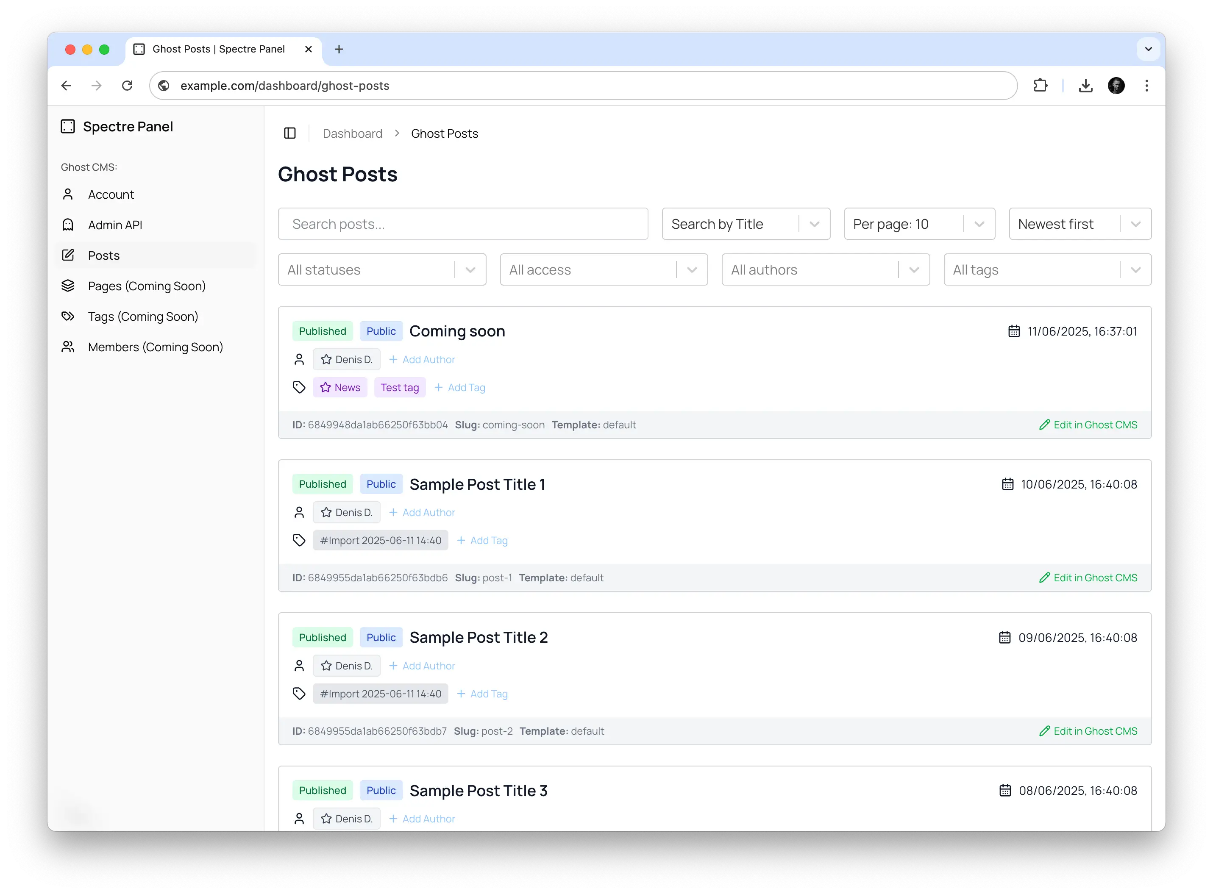Click Add Author on Sample Post Title 3
Image resolution: width=1213 pixels, height=894 pixels.
tap(422, 819)
